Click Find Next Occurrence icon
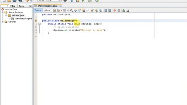The height and width of the screenshot is (105, 187). [79, 10]
